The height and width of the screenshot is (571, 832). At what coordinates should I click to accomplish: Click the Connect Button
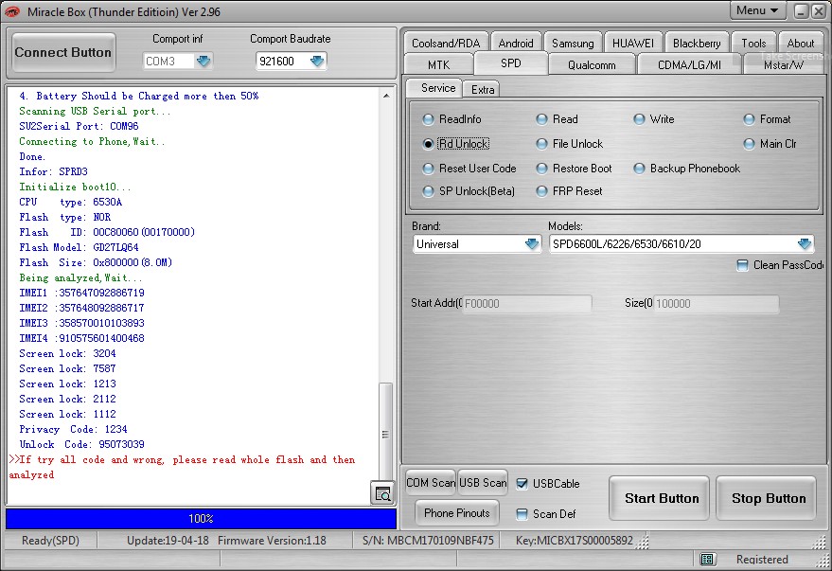point(63,52)
